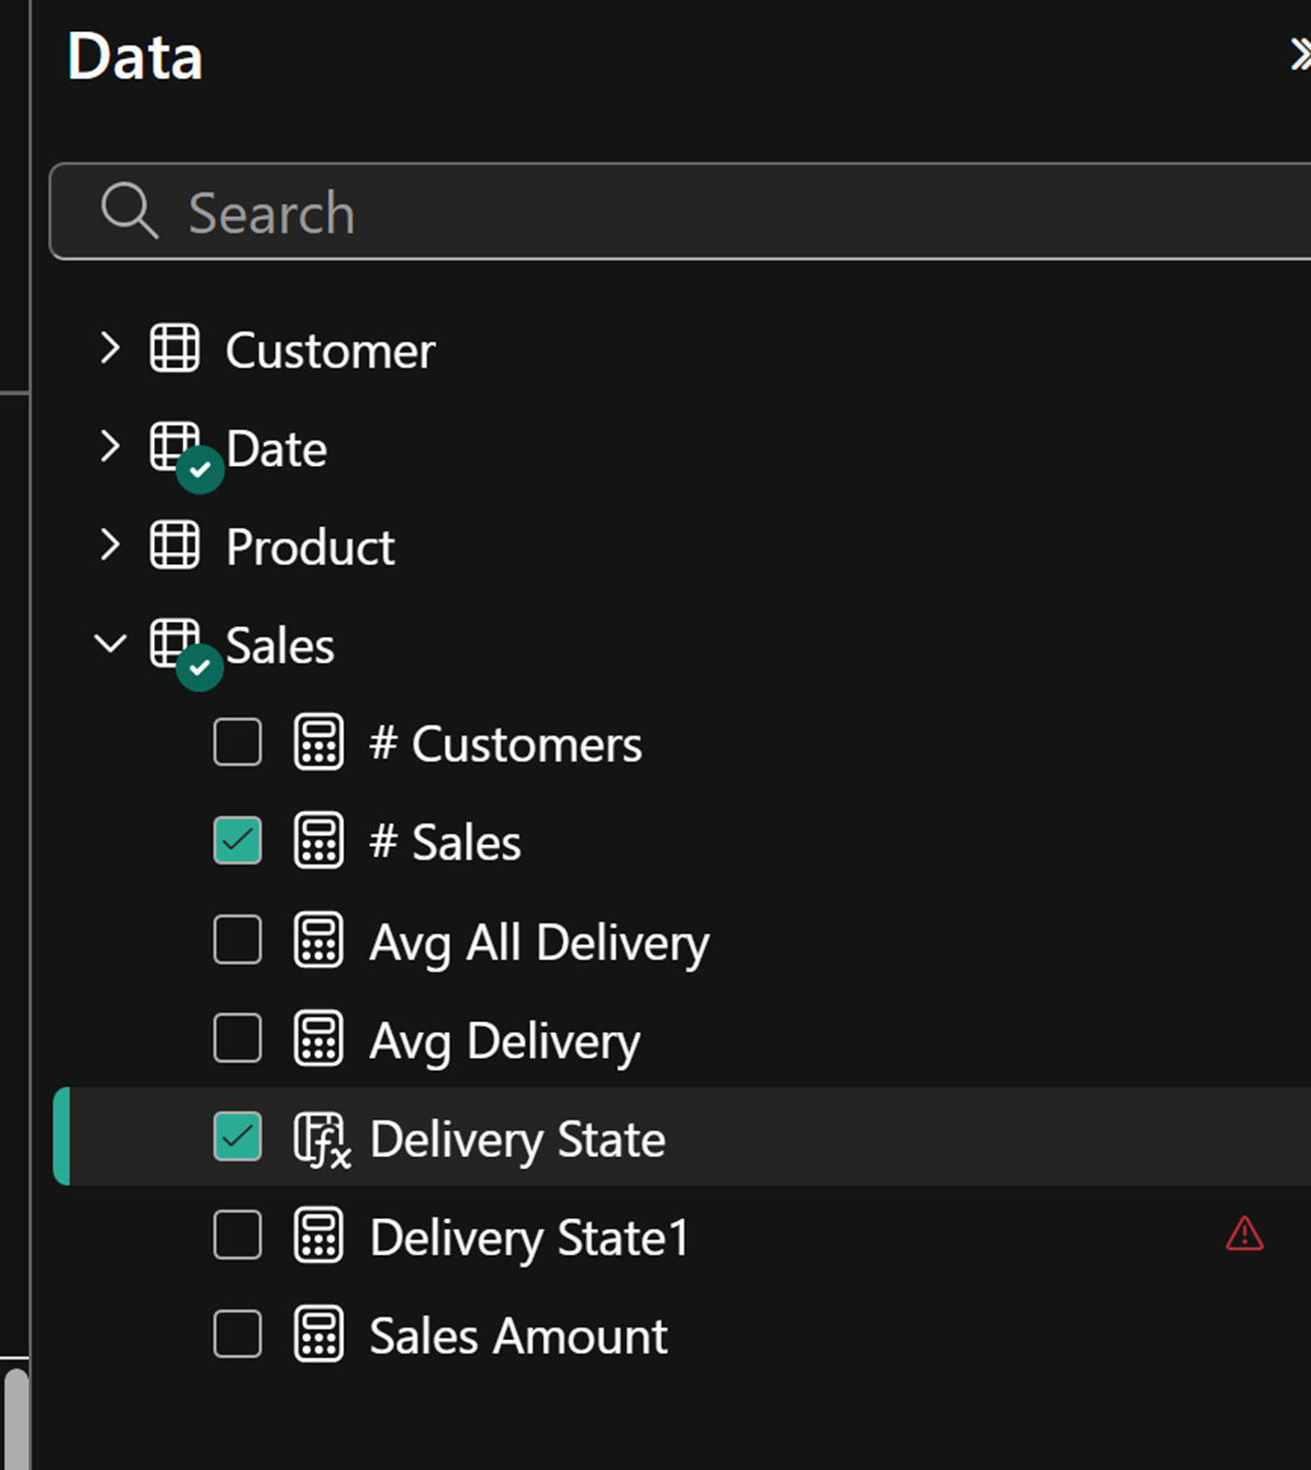Select the Sales table name

coord(280,645)
